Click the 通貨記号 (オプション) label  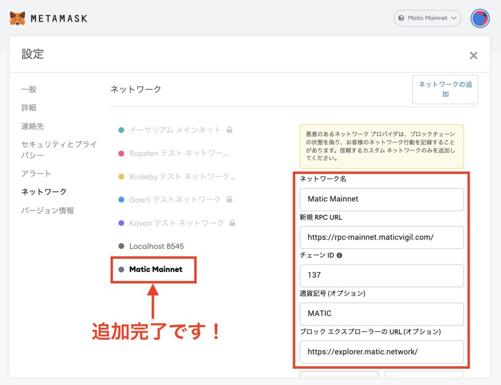pyautogui.click(x=332, y=293)
